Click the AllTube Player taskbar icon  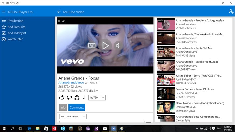point(113,129)
